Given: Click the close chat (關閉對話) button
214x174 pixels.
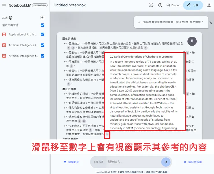Looking at the screenshot, I should click(x=71, y=162).
